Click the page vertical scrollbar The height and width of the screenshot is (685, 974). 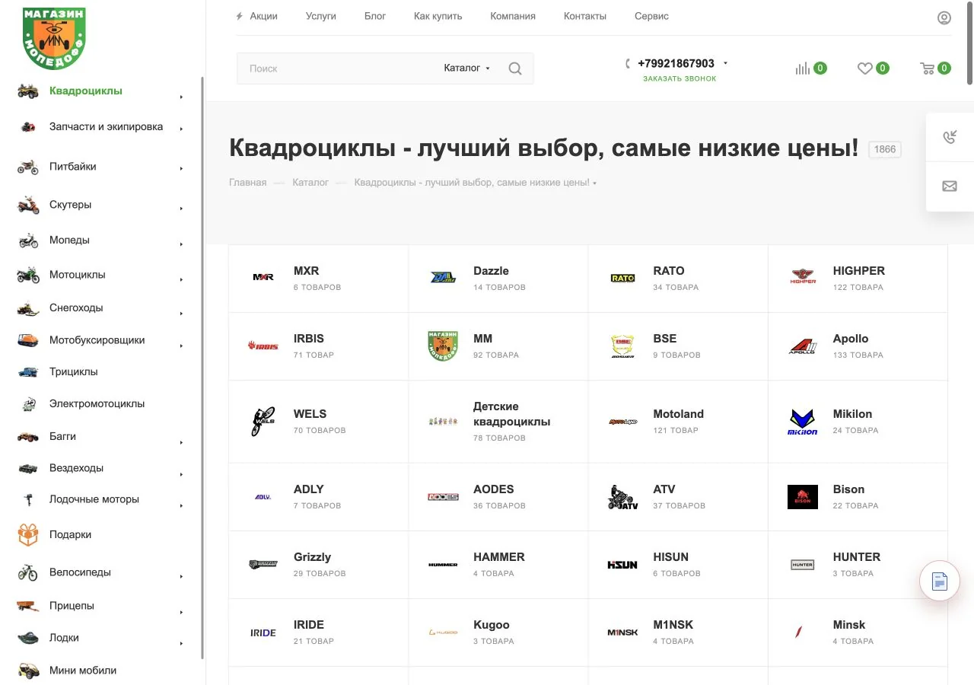coord(970,43)
